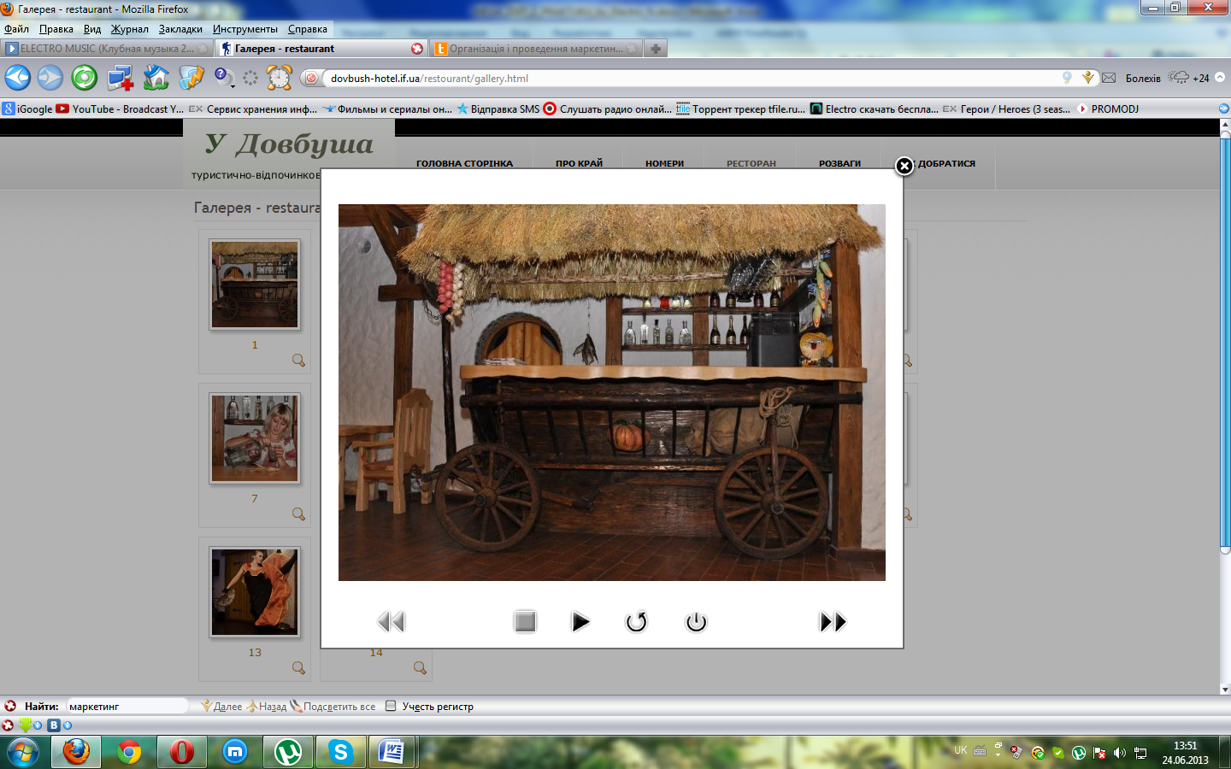Open the Файл menu
Viewport: 1231px width, 769px height.
17,29
